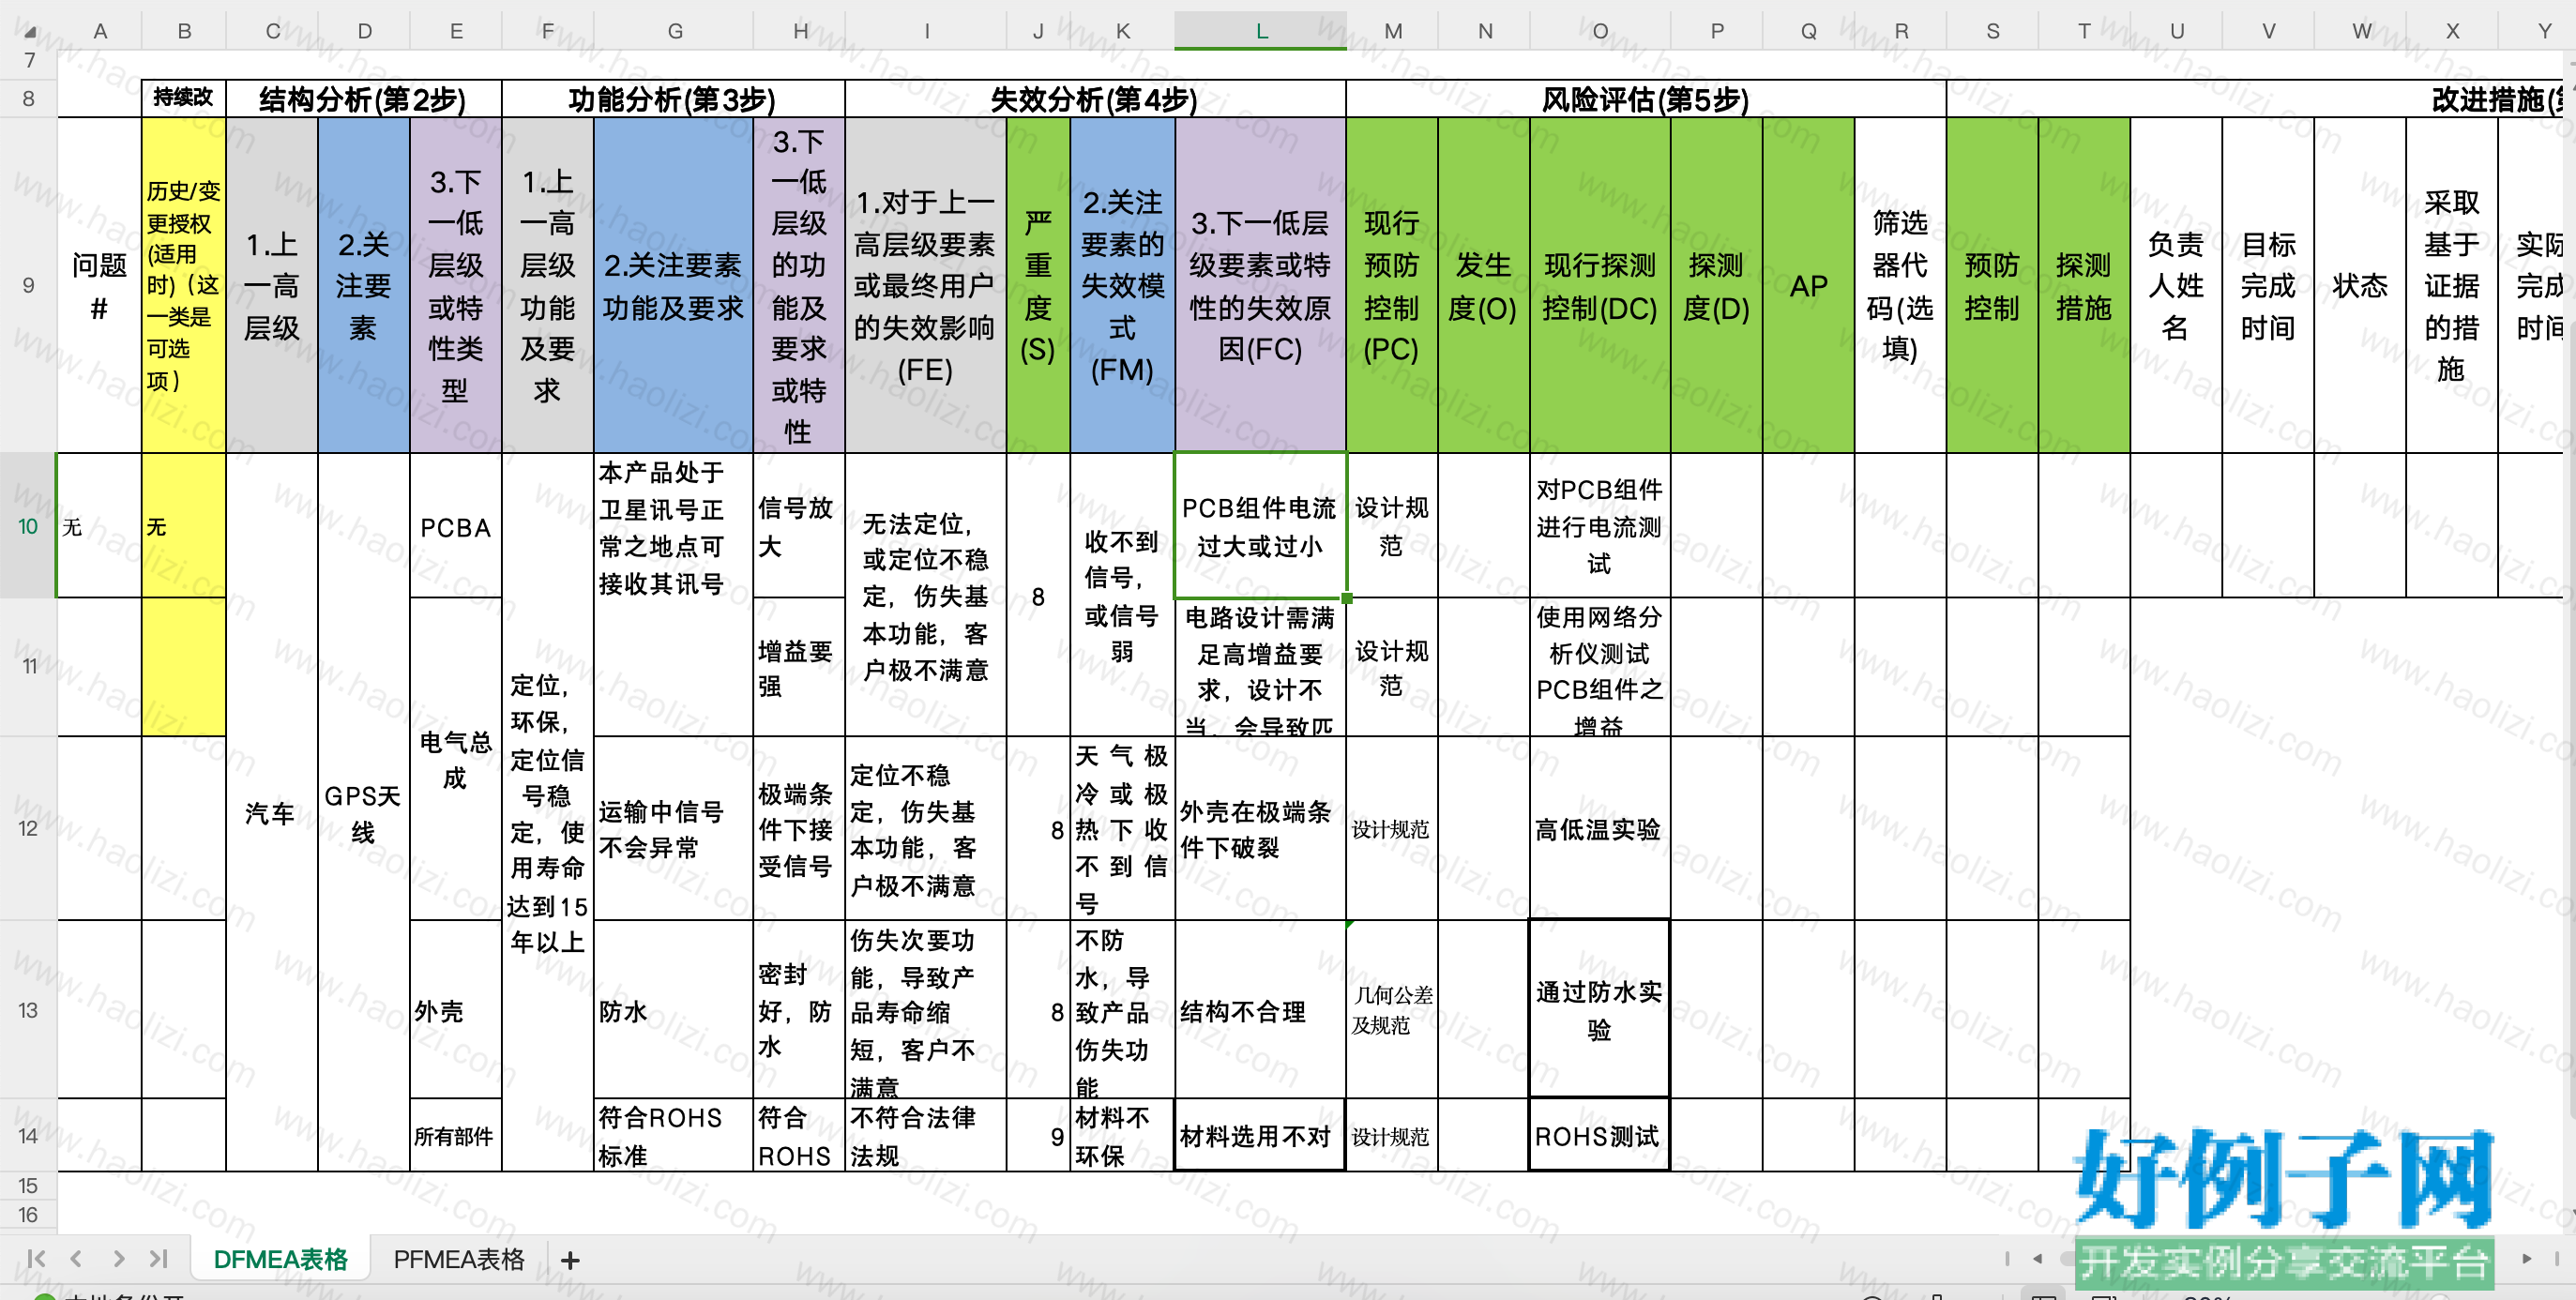Go to the previous sheet tab arrow

tap(76, 1258)
